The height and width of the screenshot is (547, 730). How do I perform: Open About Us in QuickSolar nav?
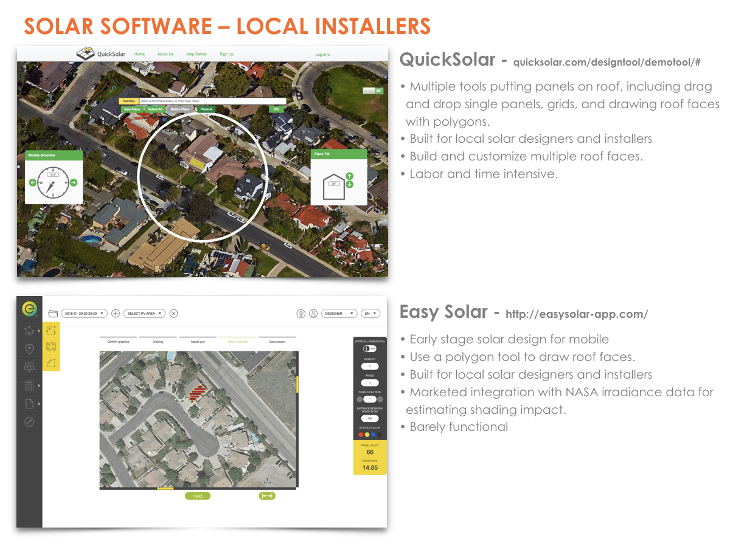point(165,54)
